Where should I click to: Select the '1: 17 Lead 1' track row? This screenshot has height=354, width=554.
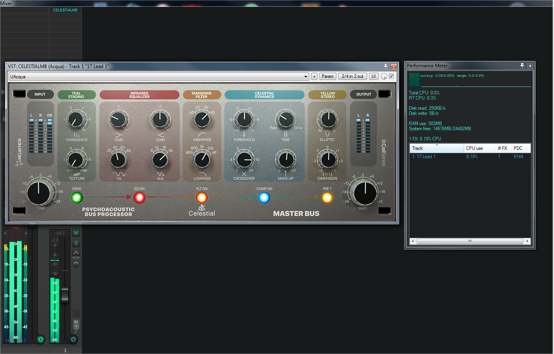(x=470, y=157)
